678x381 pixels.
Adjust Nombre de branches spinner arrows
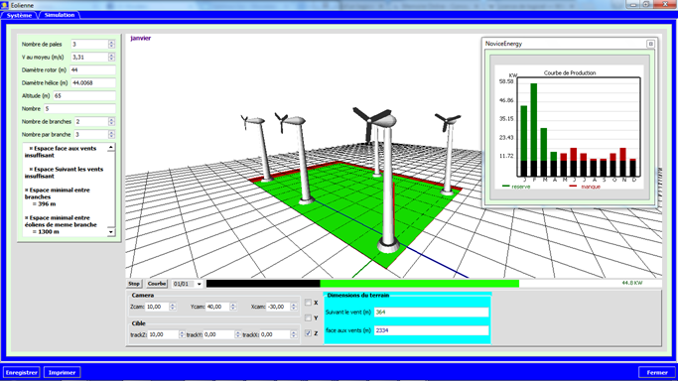[x=111, y=122]
